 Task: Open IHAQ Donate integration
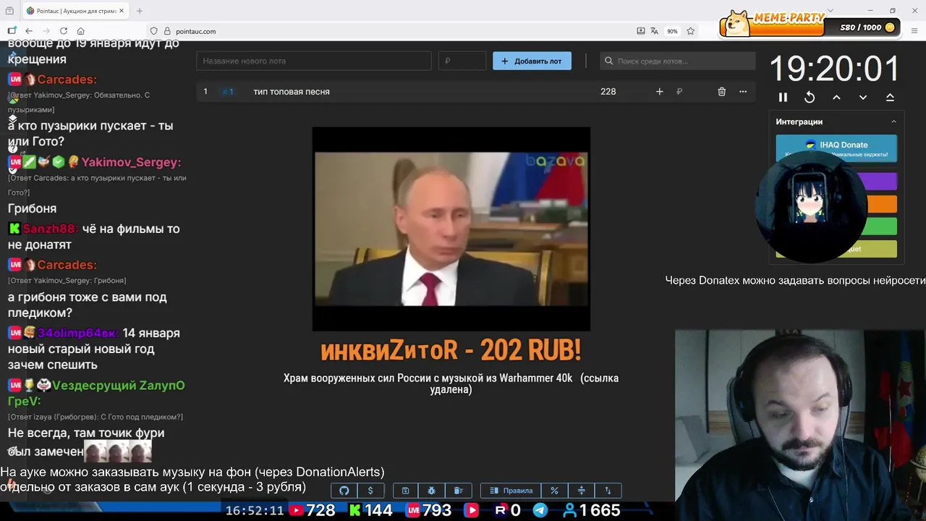pyautogui.click(x=836, y=148)
